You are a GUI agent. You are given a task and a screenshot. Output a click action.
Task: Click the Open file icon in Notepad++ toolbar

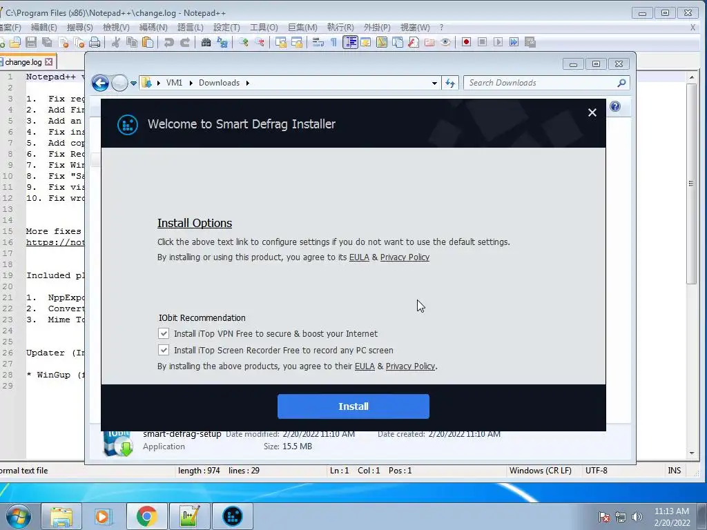[15, 42]
